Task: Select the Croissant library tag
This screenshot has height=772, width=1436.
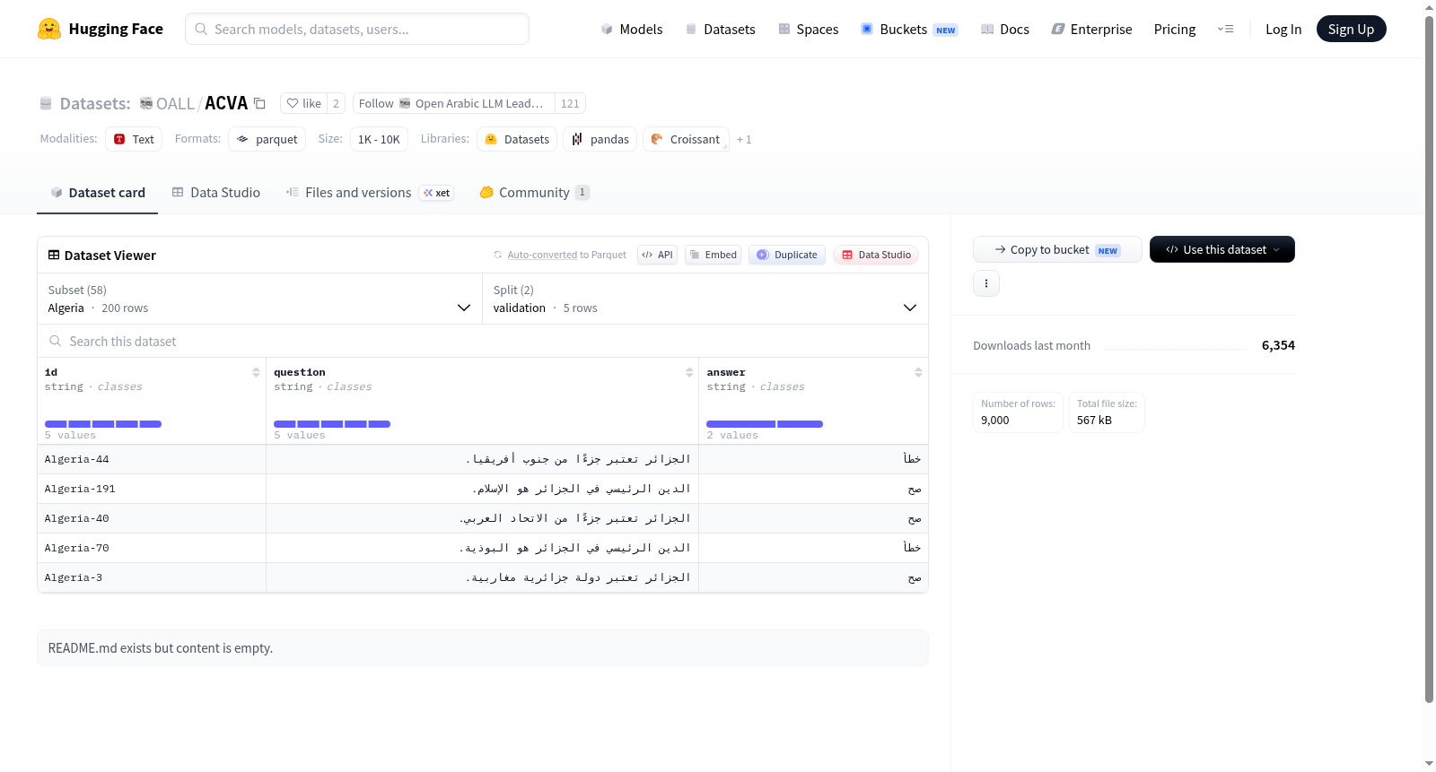Action: 686,139
